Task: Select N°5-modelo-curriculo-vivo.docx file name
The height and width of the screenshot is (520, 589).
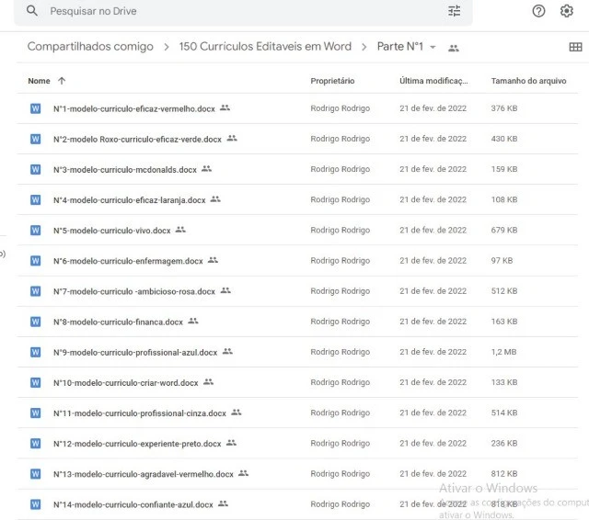Action: (112, 231)
